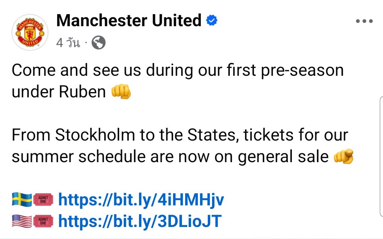The width and height of the screenshot is (383, 239).
Task: Click the United States flag emoji
Action: (x=22, y=221)
